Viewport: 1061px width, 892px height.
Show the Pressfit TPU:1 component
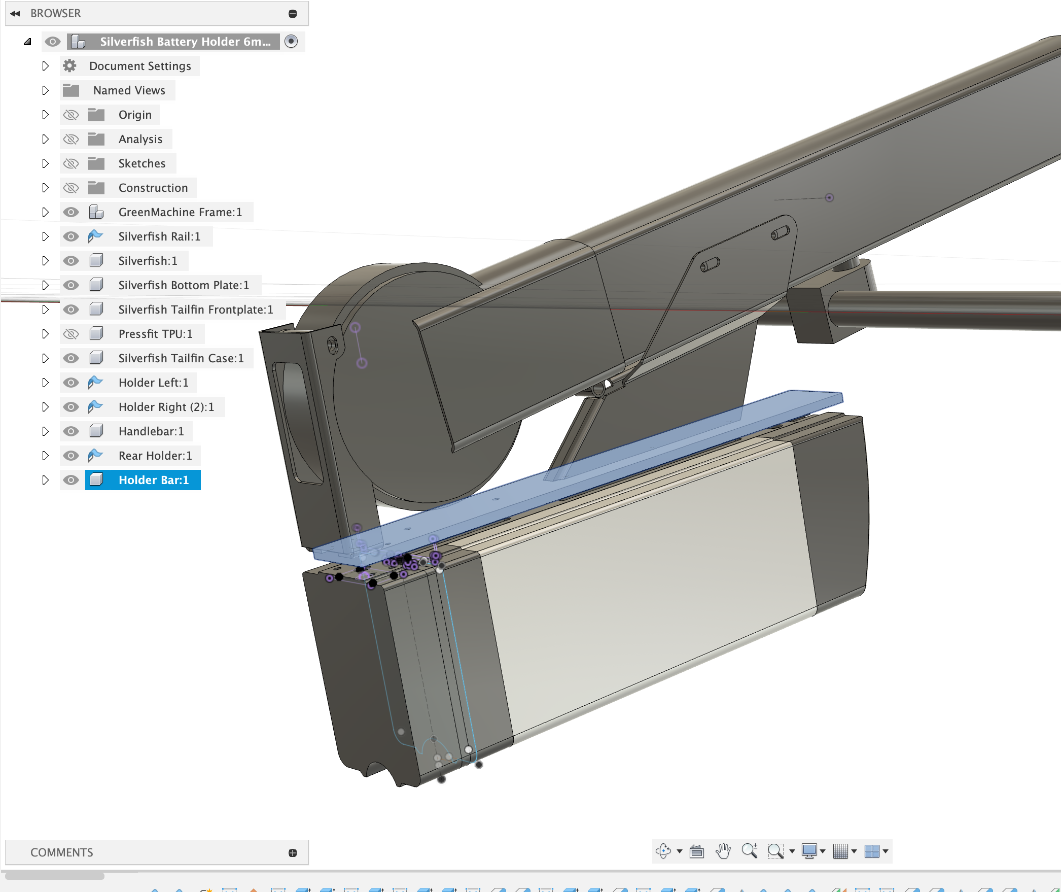click(71, 333)
